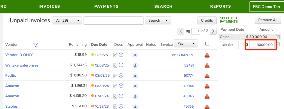Click the Remove All button
Image resolution: width=284 pixels, height=109 pixels.
268,20
